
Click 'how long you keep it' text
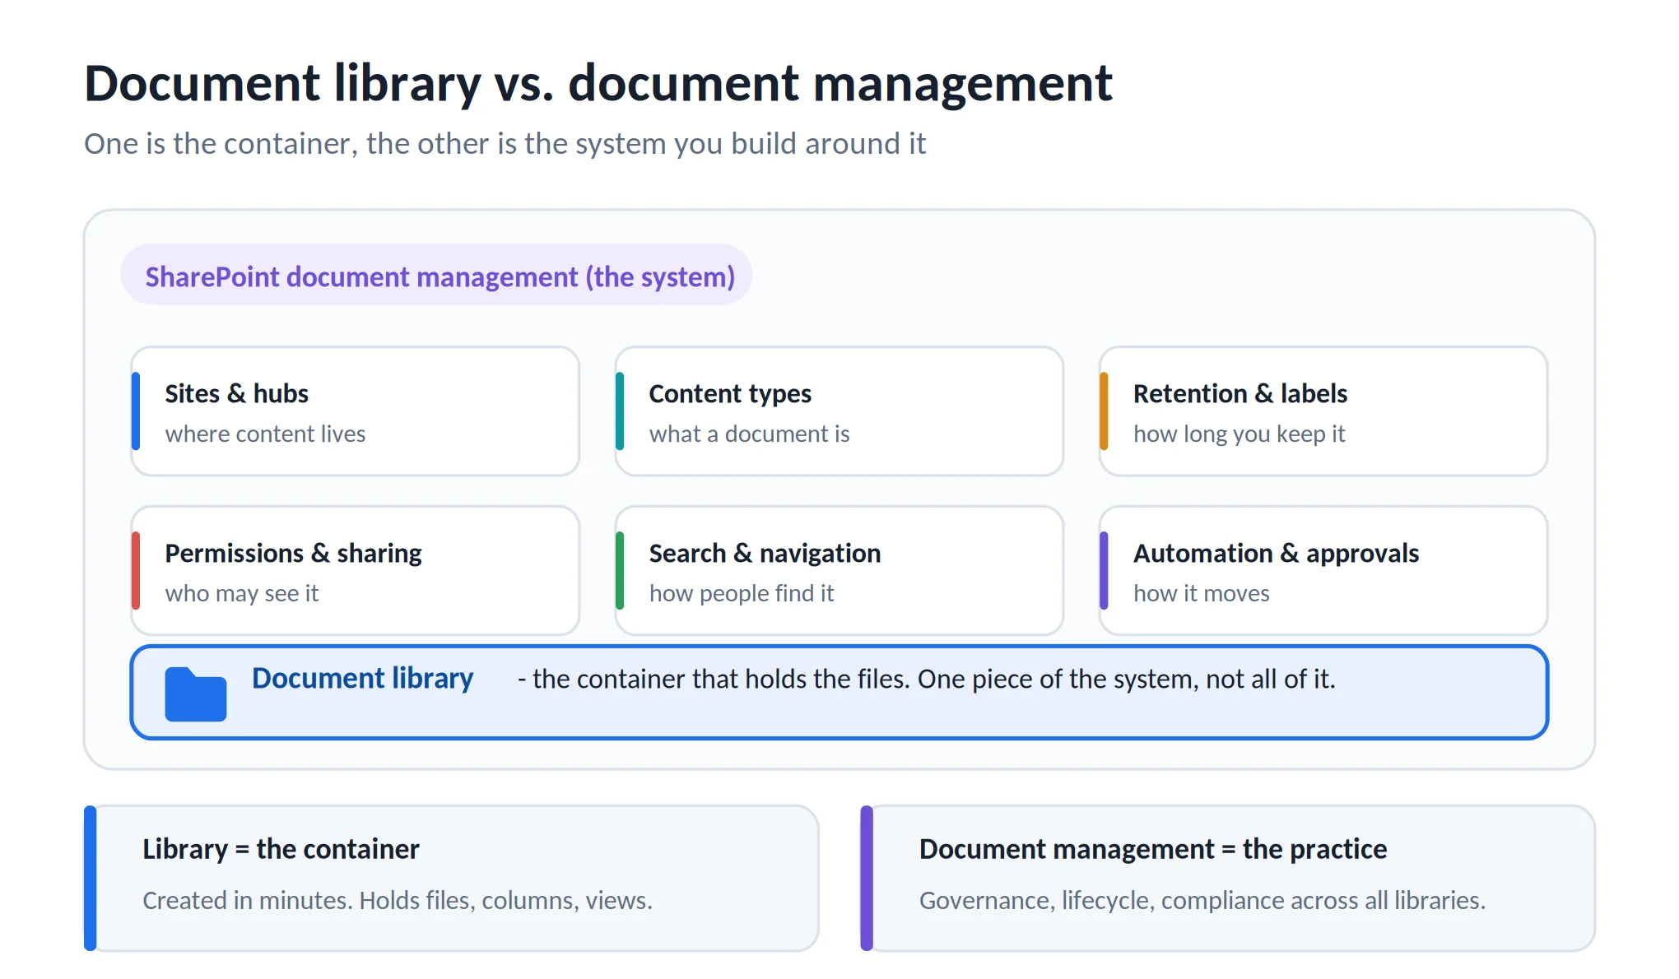click(x=1239, y=434)
